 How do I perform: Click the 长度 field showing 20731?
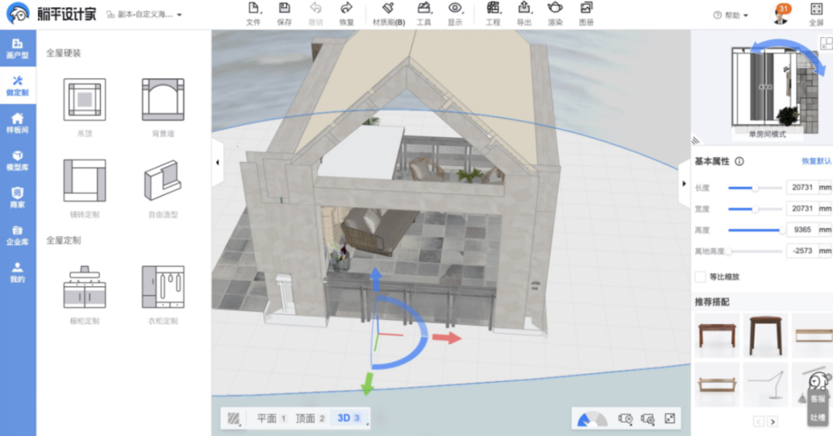click(801, 188)
